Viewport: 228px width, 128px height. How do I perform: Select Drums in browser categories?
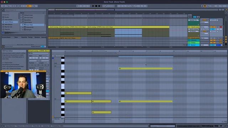coord(7,17)
